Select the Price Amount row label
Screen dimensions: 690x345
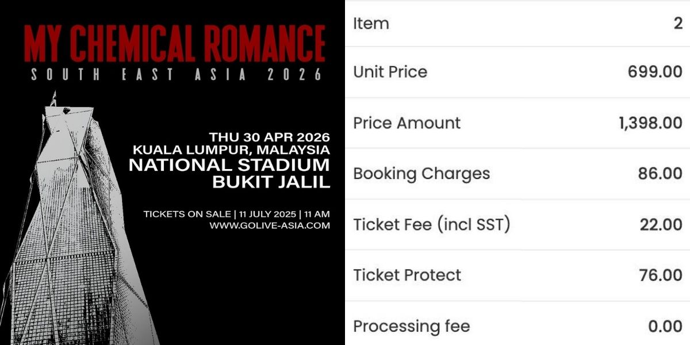click(x=407, y=123)
